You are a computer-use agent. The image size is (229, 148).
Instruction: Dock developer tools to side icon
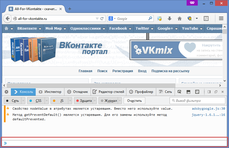coord(209,92)
